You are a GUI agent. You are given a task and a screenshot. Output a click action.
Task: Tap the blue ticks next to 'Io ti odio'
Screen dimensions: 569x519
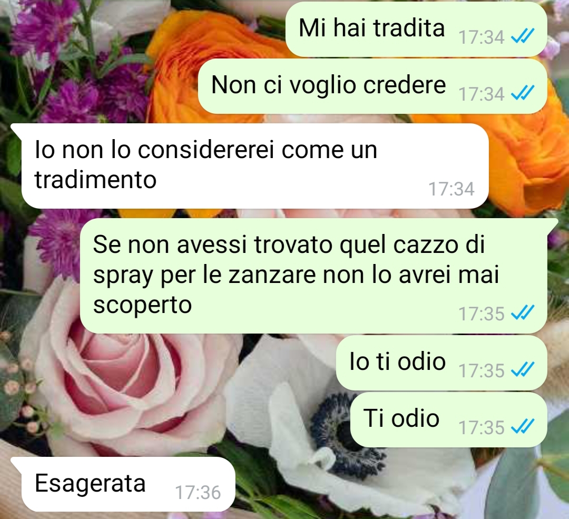(523, 369)
